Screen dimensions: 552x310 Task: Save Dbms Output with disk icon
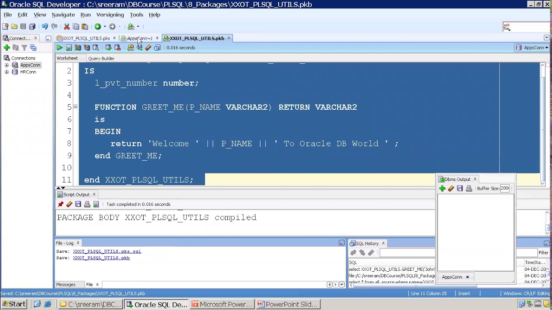pyautogui.click(x=460, y=189)
